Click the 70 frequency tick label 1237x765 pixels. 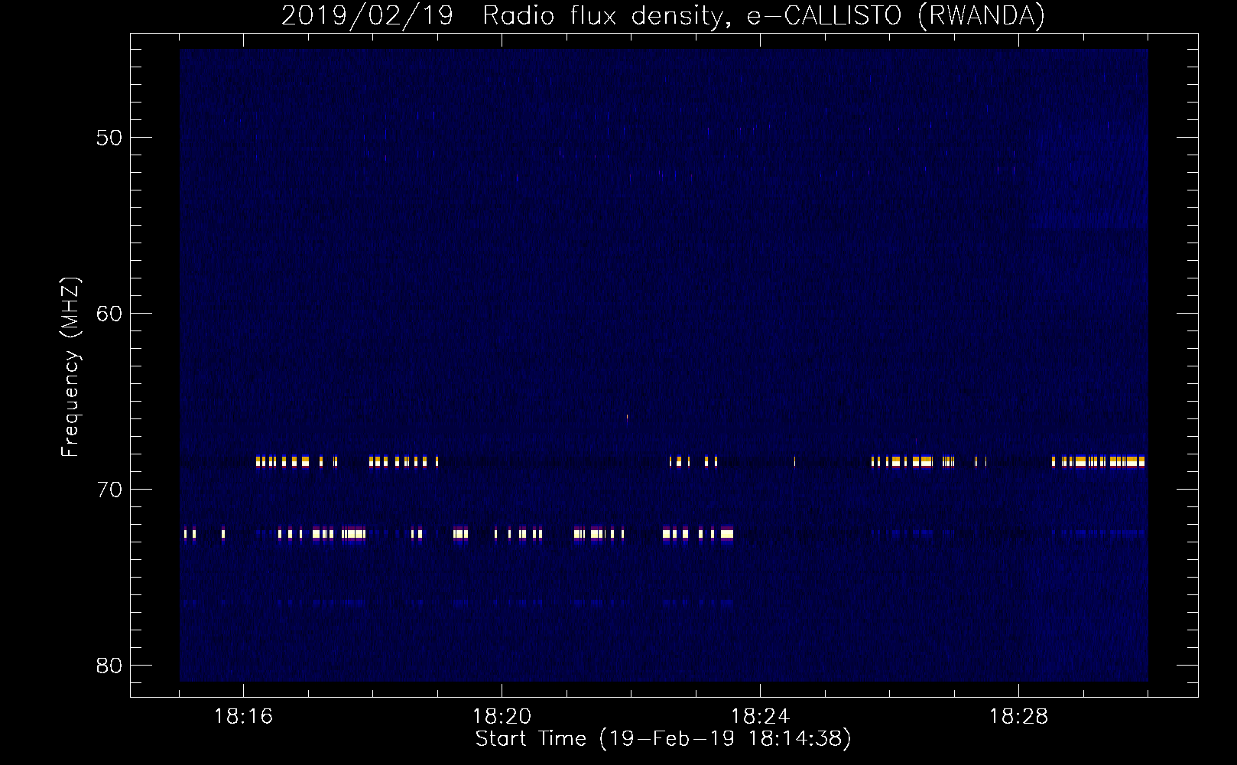click(x=109, y=490)
